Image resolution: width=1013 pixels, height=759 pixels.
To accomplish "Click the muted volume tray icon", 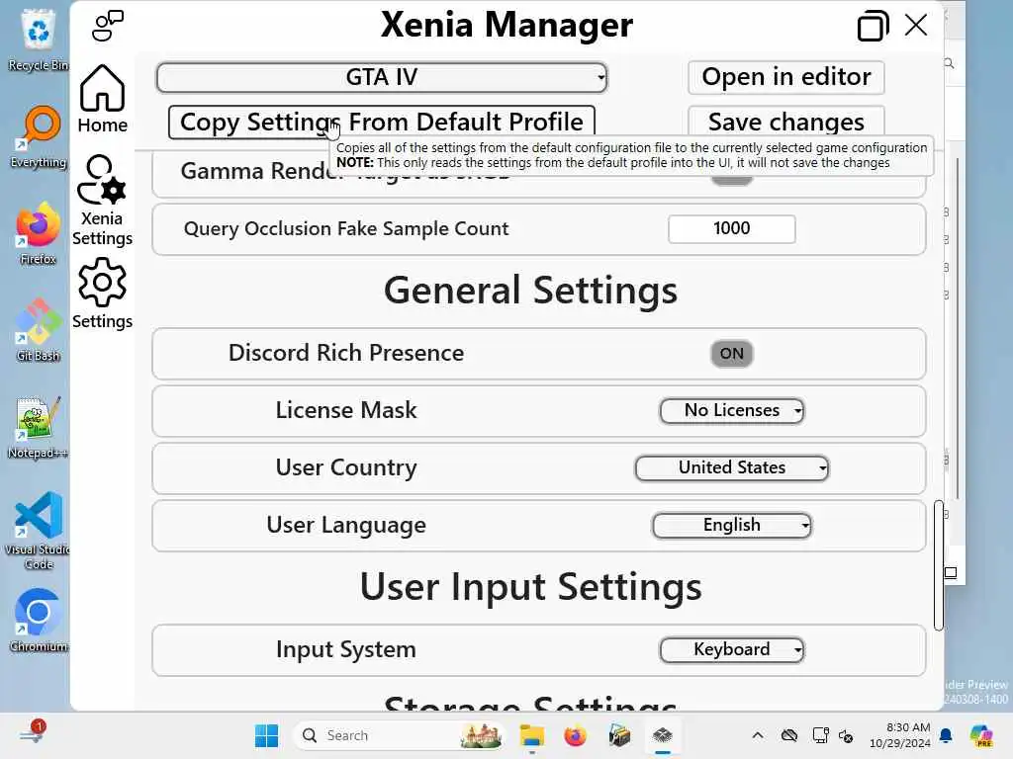I will pos(846,735).
